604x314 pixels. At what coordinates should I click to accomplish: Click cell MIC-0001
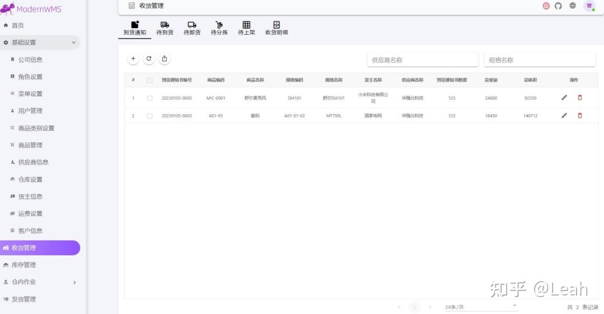pos(216,98)
